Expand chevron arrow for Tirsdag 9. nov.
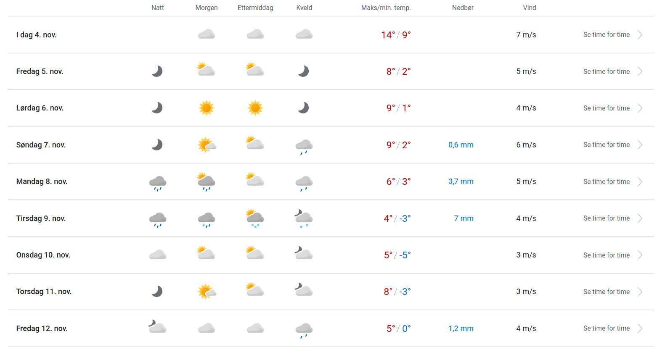The height and width of the screenshot is (347, 662). pos(640,218)
